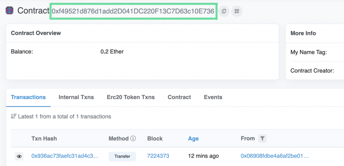This screenshot has width=344, height=166.
Task: Open transaction hash 0x936ac73faefc31ad4c3
Action: point(65,156)
